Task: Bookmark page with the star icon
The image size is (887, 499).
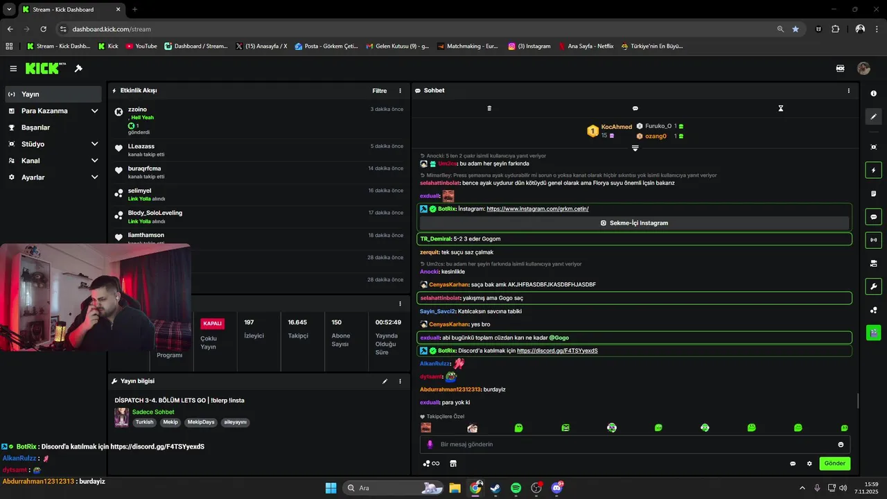Action: pyautogui.click(x=796, y=29)
